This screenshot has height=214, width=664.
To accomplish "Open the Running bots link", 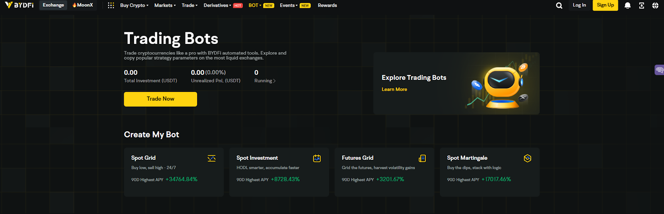I will 265,81.
